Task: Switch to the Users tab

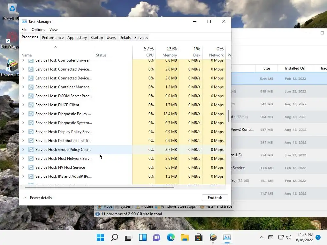Action: click(111, 38)
